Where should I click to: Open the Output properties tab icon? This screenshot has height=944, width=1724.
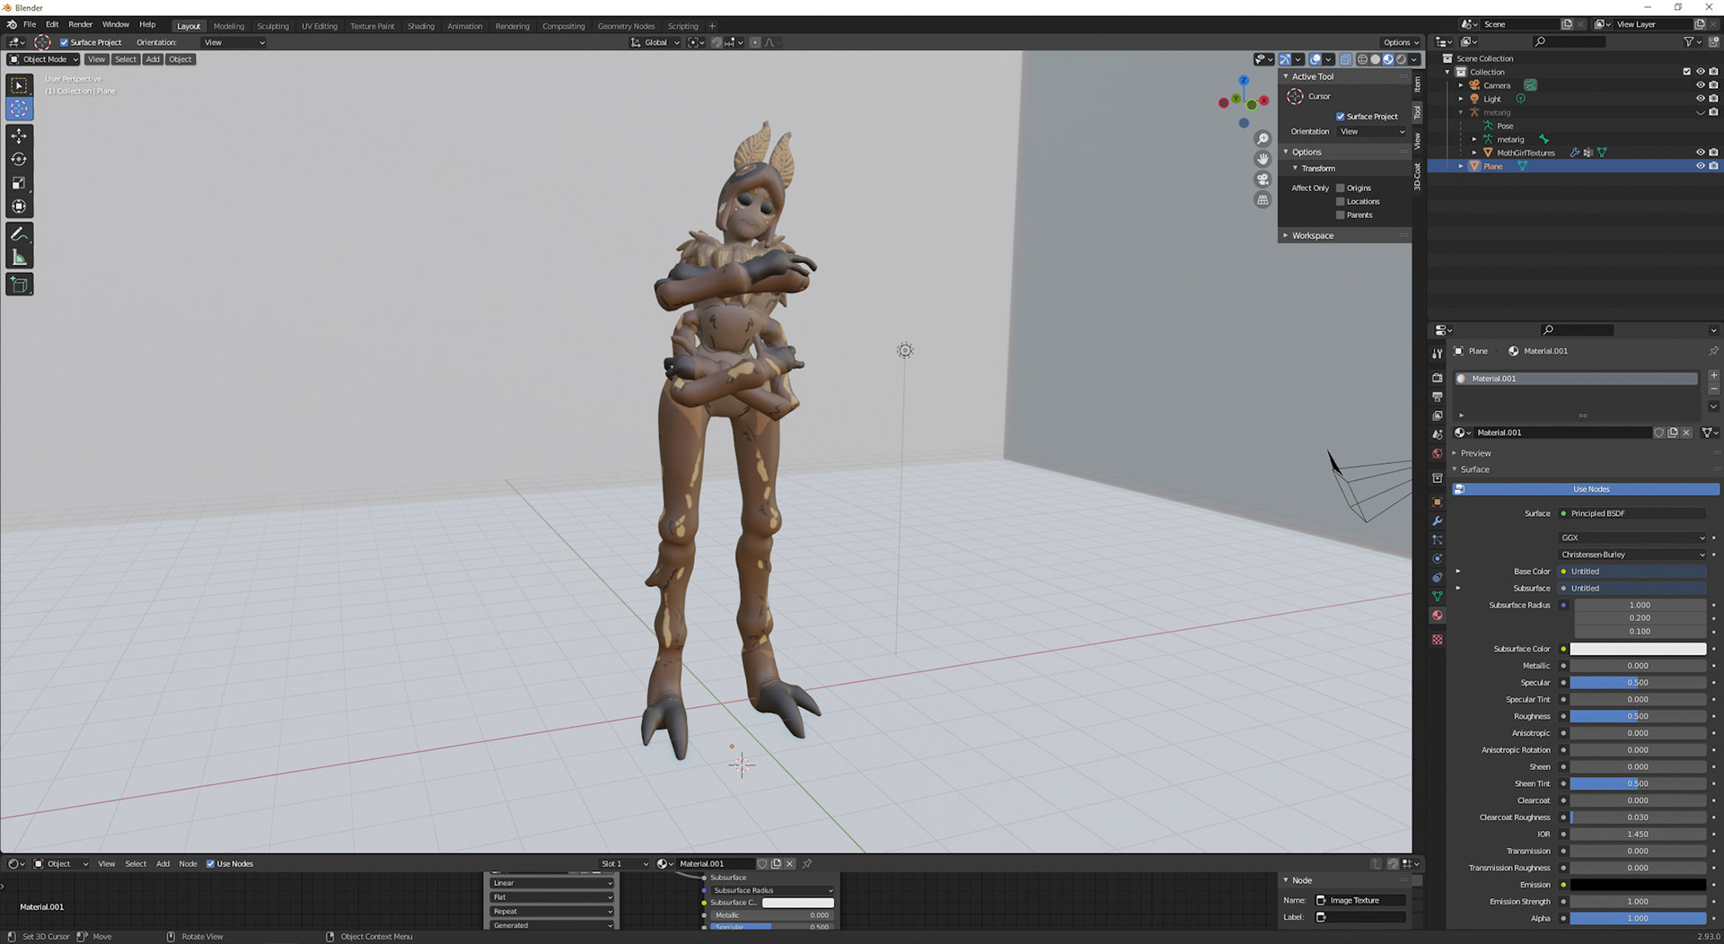[x=1437, y=397]
